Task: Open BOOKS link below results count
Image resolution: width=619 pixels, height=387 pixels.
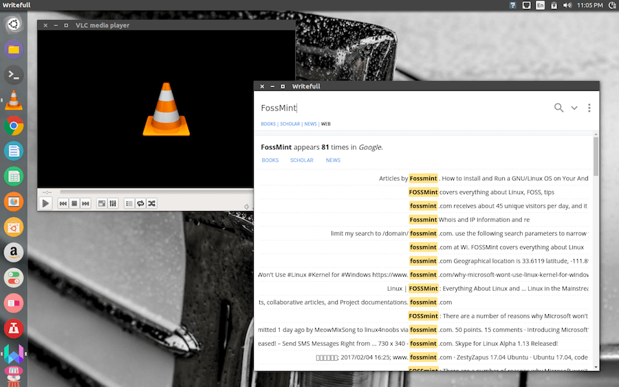Action: click(x=270, y=160)
